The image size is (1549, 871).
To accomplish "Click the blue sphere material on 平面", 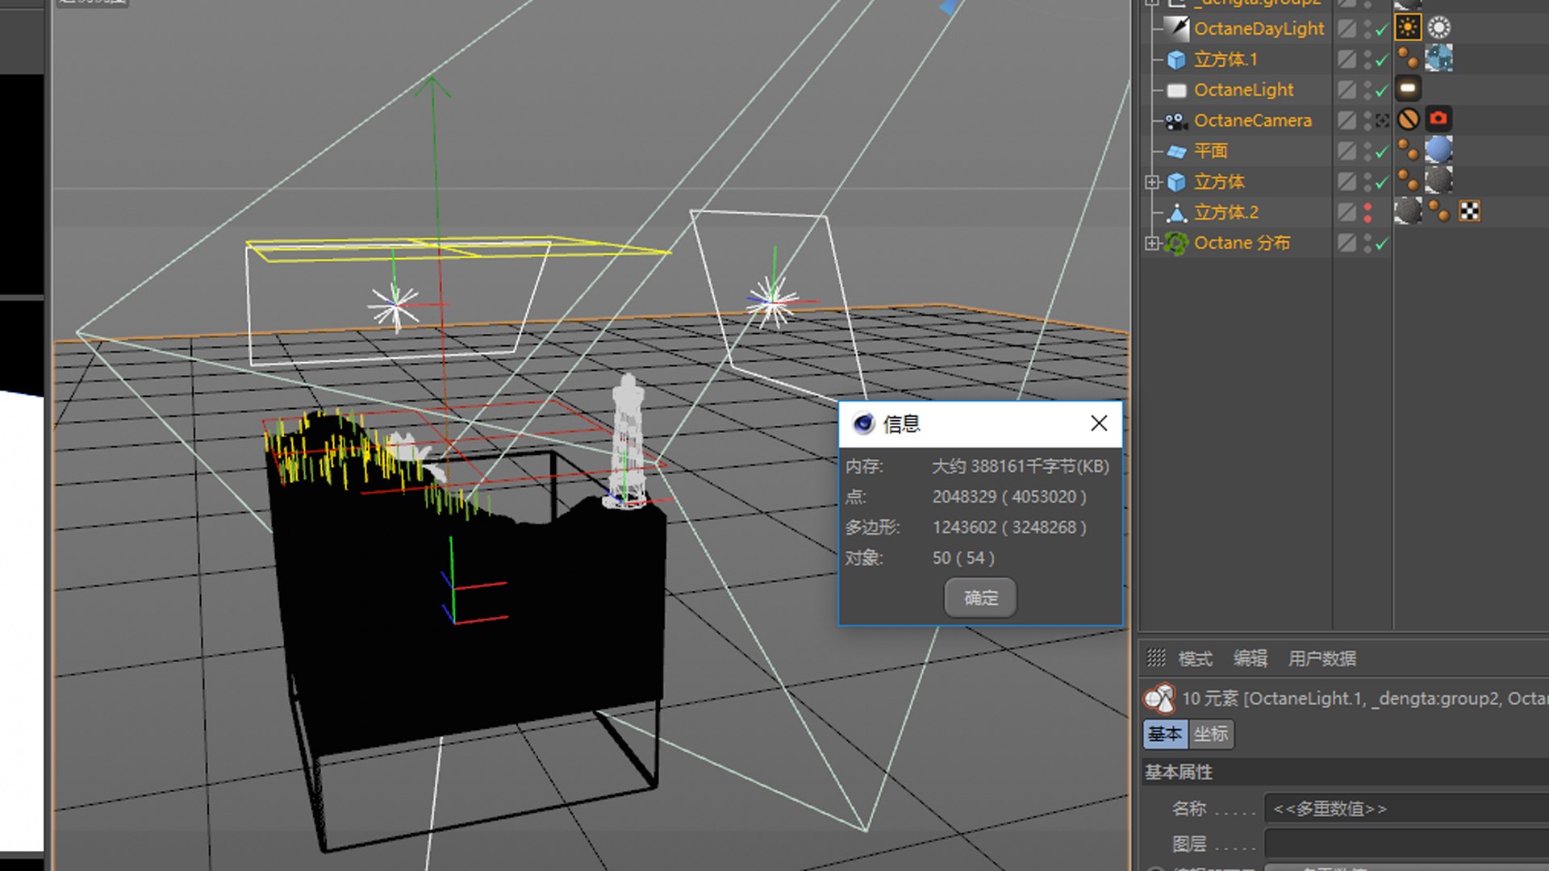I will pos(1438,150).
